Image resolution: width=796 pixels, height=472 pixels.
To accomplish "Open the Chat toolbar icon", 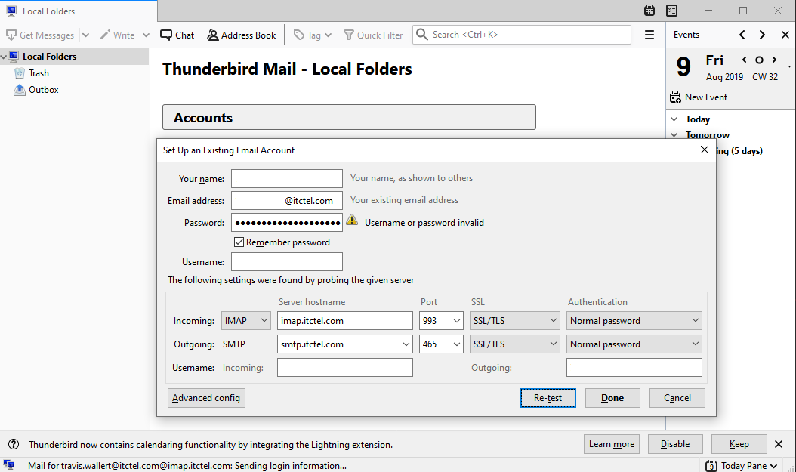I will (177, 35).
